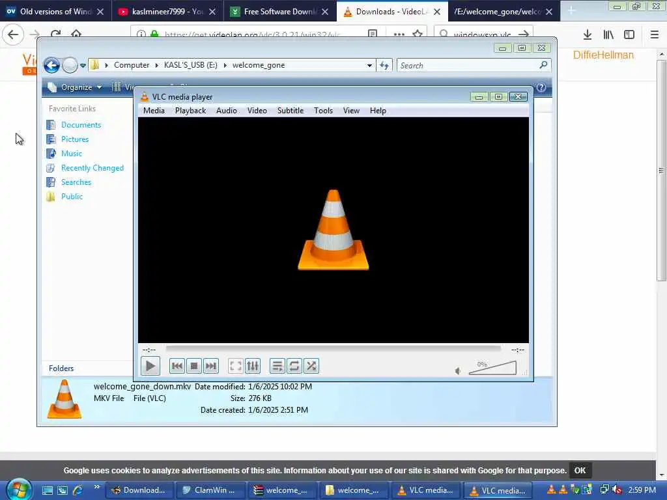The image size is (667, 500).
Task: Open Recently Changed in Favorite Links
Action: [92, 168]
